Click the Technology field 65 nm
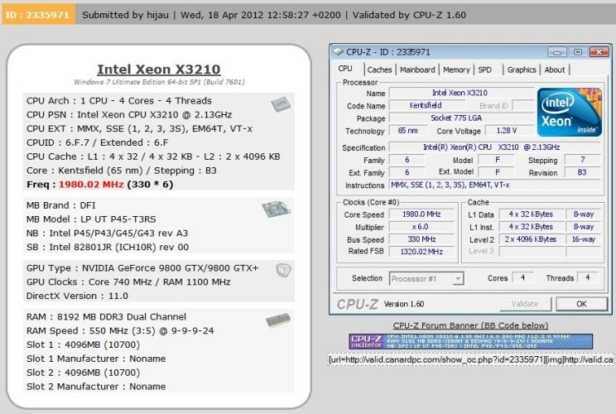 click(x=408, y=131)
